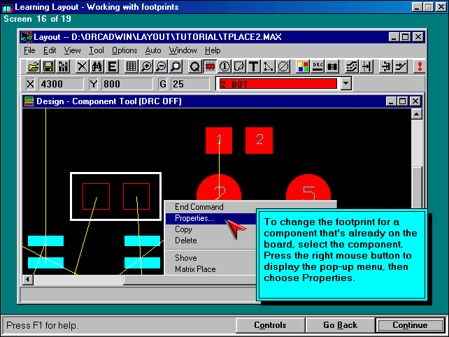Screen dimensions: 449x337
Task: Click the Save disk icon
Action: pos(48,66)
